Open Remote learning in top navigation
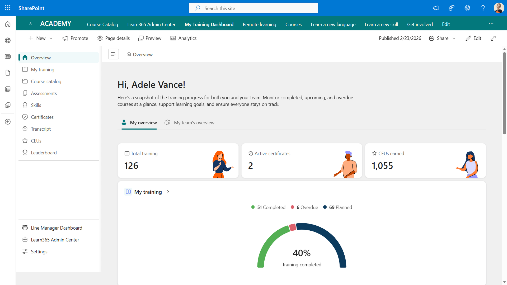This screenshot has height=285, width=507. tap(259, 24)
